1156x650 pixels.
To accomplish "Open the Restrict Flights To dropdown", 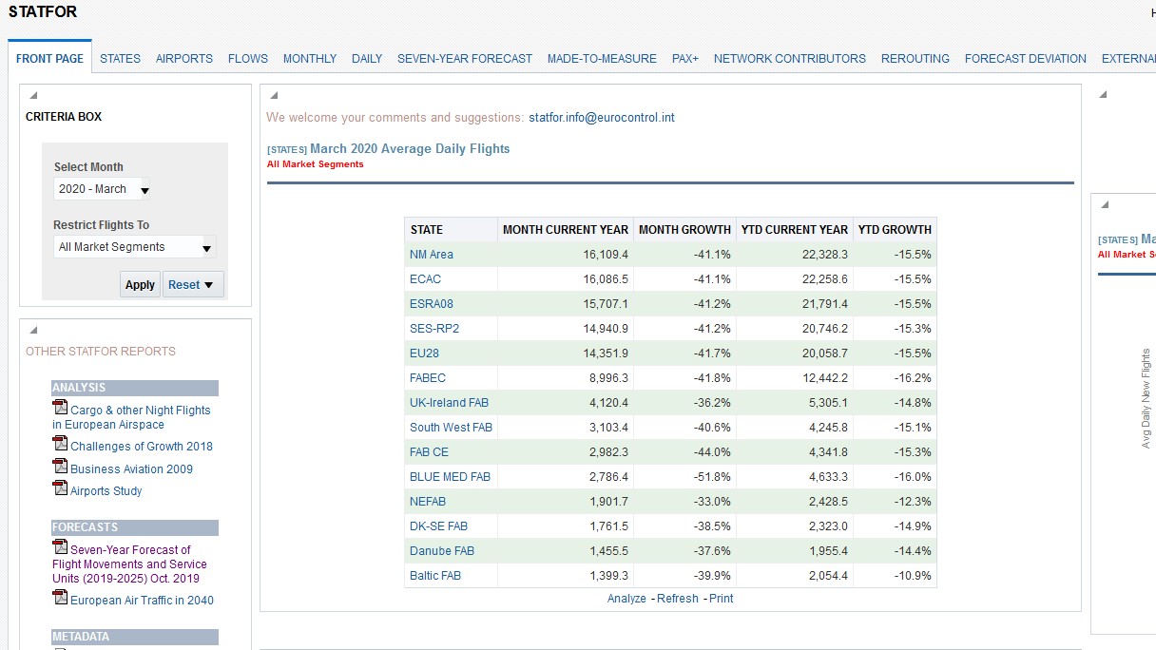I will 134,247.
